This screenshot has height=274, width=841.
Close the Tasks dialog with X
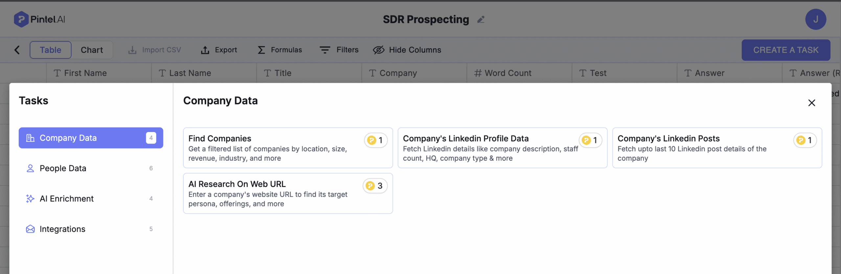coord(812,103)
